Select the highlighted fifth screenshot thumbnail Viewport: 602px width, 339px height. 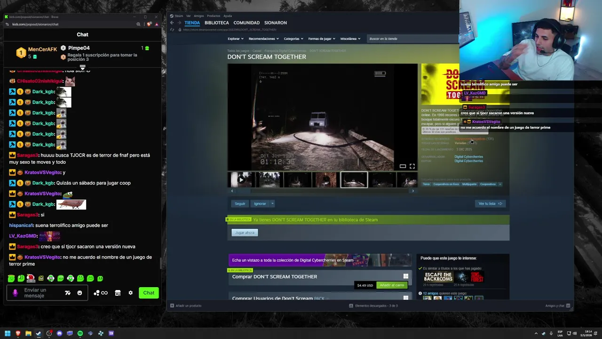(354, 180)
